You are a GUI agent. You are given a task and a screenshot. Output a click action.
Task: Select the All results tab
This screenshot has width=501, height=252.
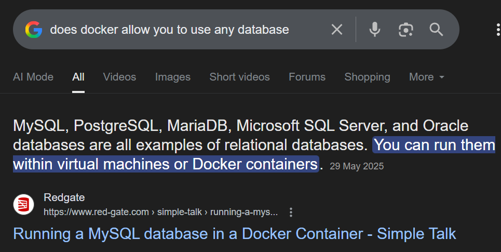[78, 77]
